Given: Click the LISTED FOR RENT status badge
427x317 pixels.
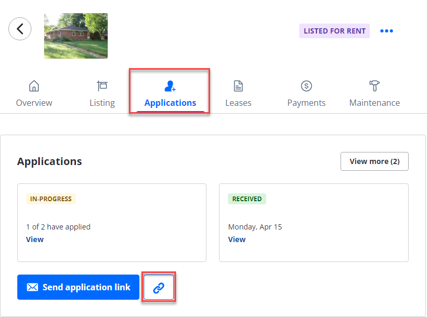Looking at the screenshot, I should (334, 31).
